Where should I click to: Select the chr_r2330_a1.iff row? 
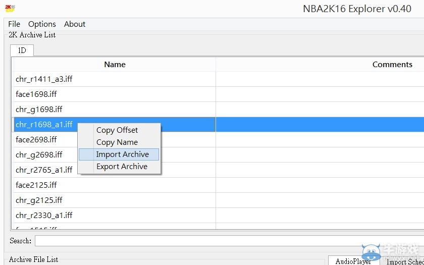click(x=219, y=215)
